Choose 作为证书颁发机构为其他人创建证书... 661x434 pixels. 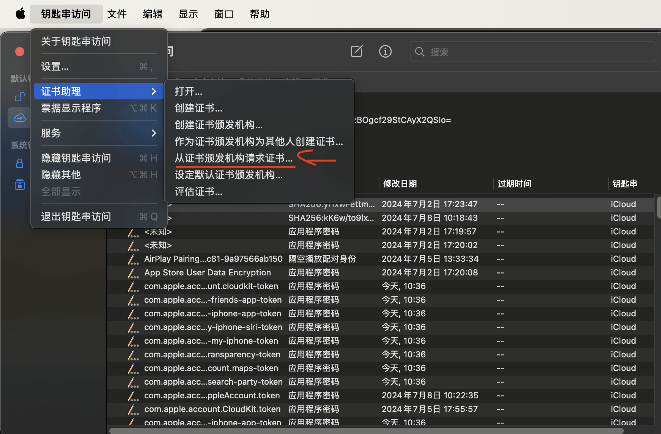pyautogui.click(x=259, y=142)
